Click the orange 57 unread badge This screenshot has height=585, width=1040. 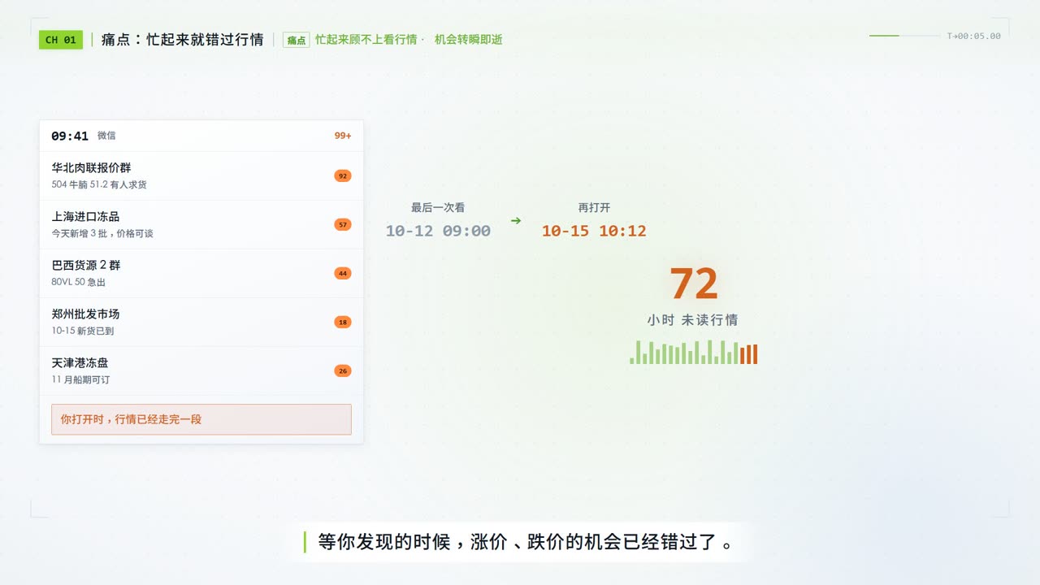click(x=343, y=224)
